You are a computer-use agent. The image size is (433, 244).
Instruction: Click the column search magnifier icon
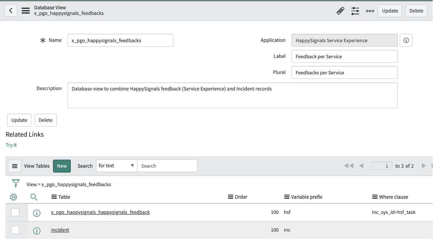[x=34, y=197]
